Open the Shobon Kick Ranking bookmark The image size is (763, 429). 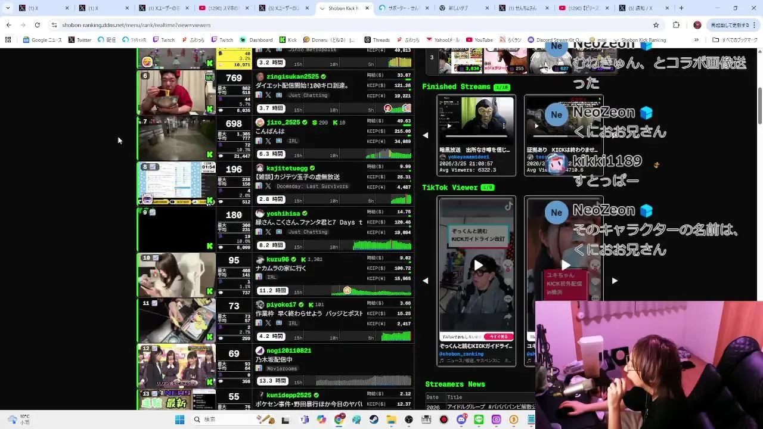click(x=639, y=40)
